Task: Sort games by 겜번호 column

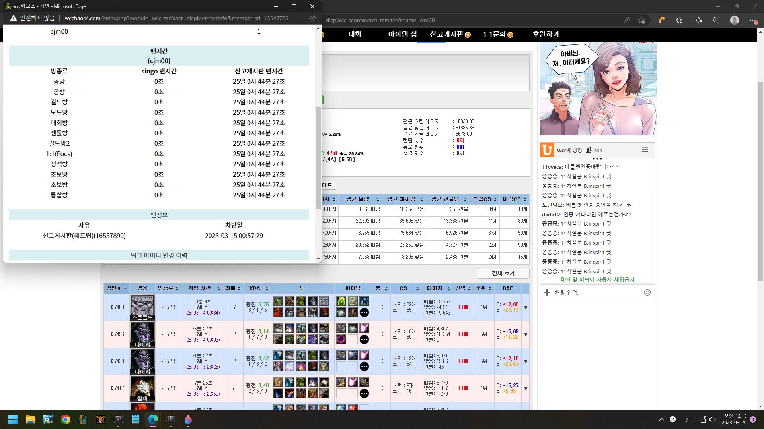Action: (x=117, y=288)
